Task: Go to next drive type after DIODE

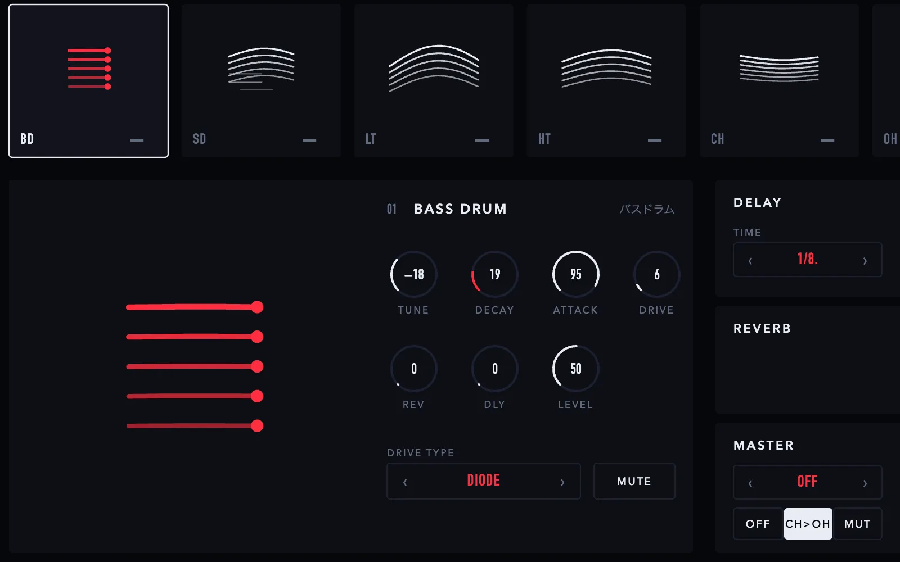Action: pyautogui.click(x=562, y=482)
